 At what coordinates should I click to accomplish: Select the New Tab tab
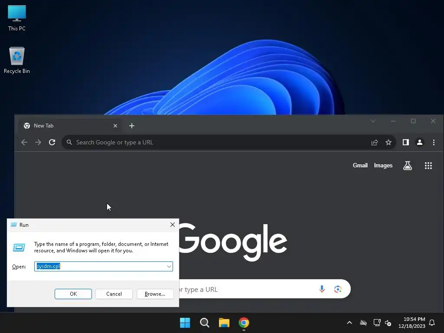pyautogui.click(x=71, y=126)
